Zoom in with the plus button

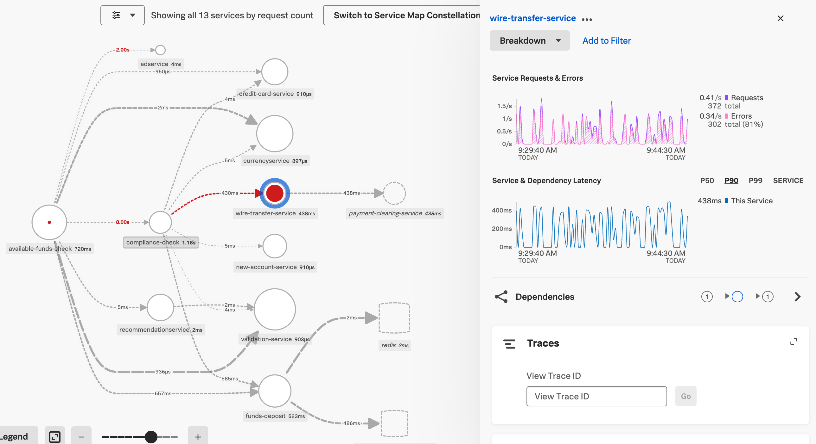coord(198,437)
